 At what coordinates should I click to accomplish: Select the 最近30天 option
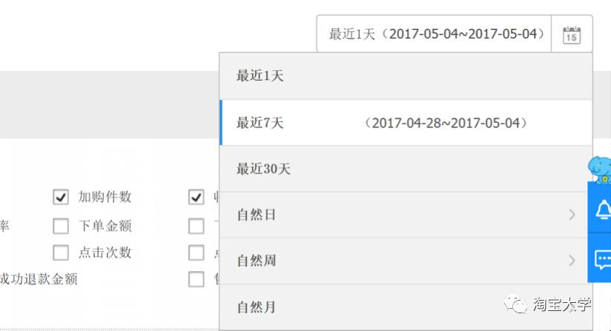click(406, 169)
